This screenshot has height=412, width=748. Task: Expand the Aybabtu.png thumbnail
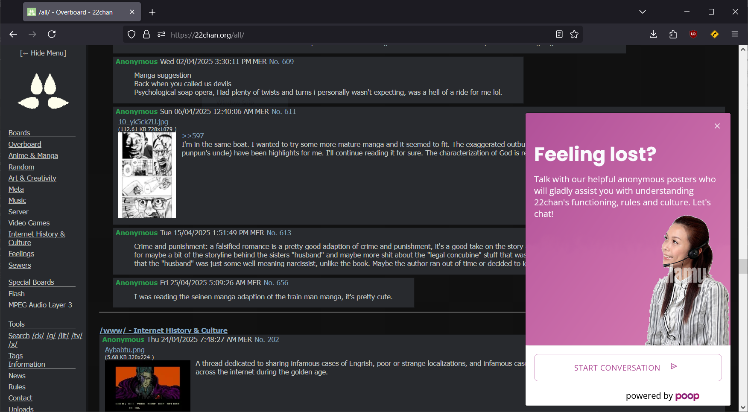click(x=148, y=386)
